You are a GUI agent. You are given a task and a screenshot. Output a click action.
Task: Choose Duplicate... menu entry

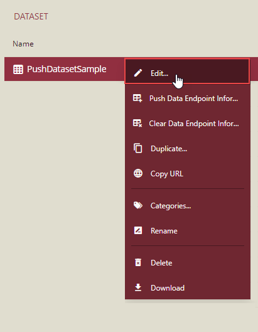(187, 148)
